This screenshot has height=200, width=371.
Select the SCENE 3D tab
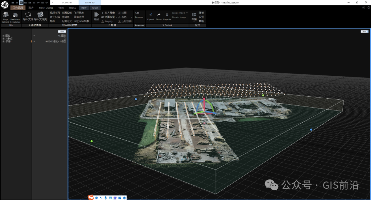[x=89, y=2]
